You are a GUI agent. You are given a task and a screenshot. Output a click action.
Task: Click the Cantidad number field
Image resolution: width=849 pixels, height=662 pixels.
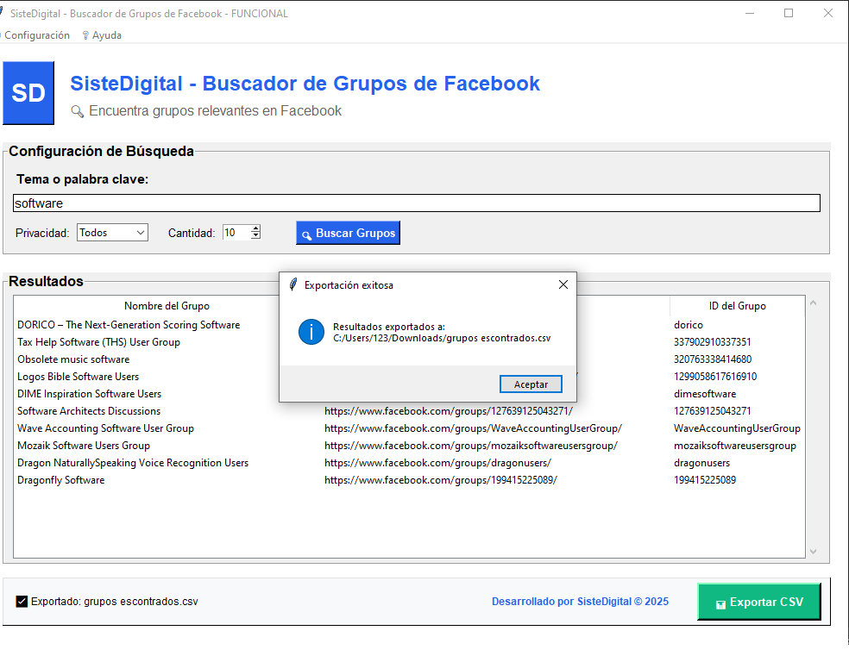pyautogui.click(x=236, y=233)
